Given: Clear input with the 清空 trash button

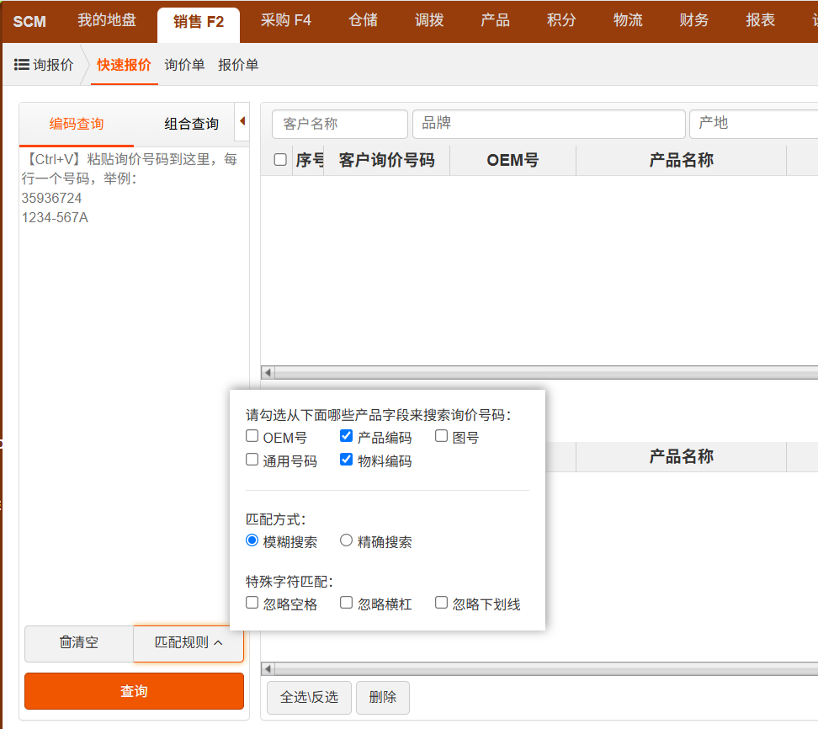Looking at the screenshot, I should [79, 642].
